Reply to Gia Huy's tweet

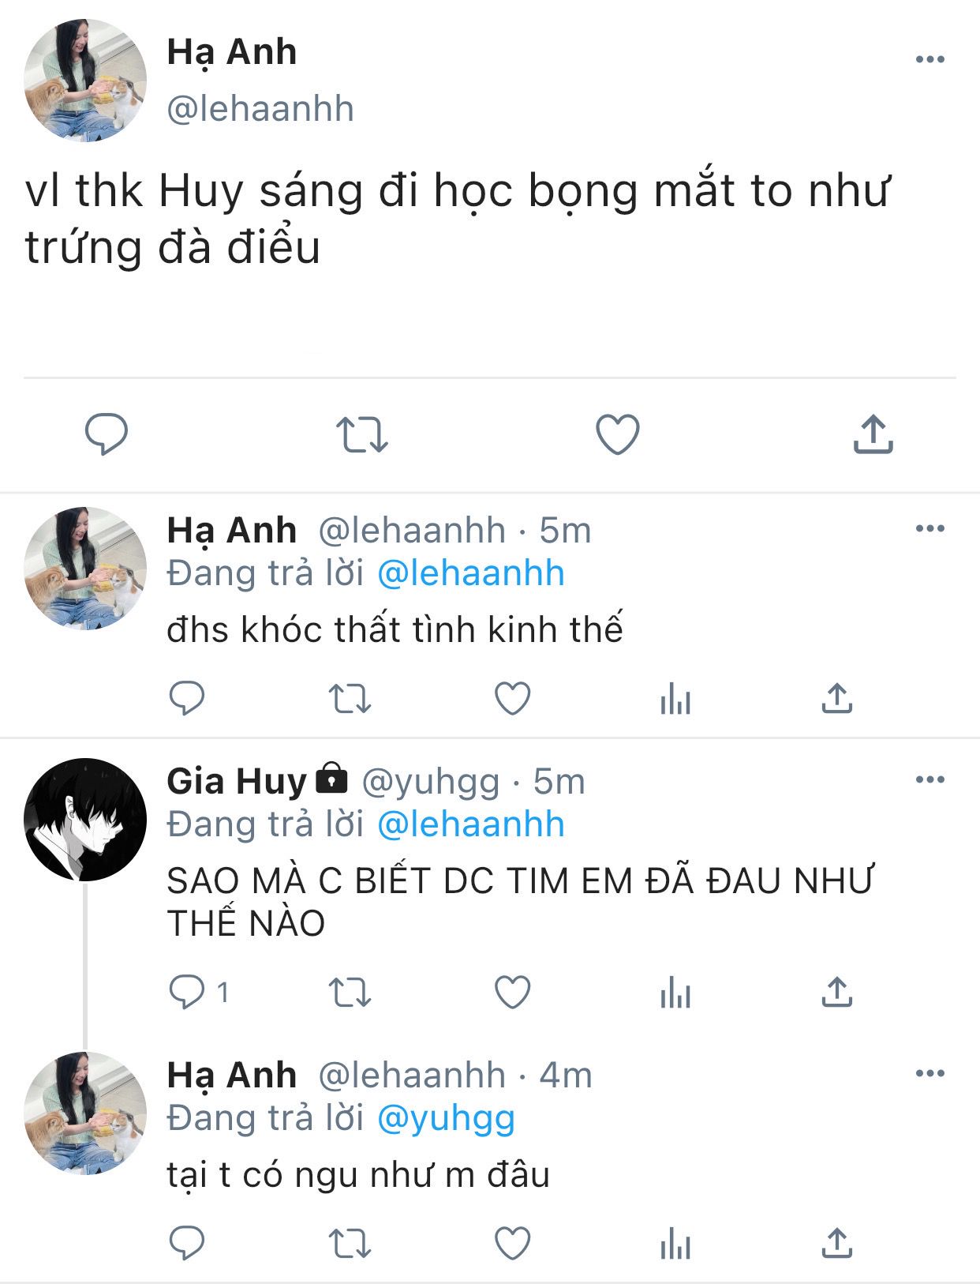(x=188, y=993)
